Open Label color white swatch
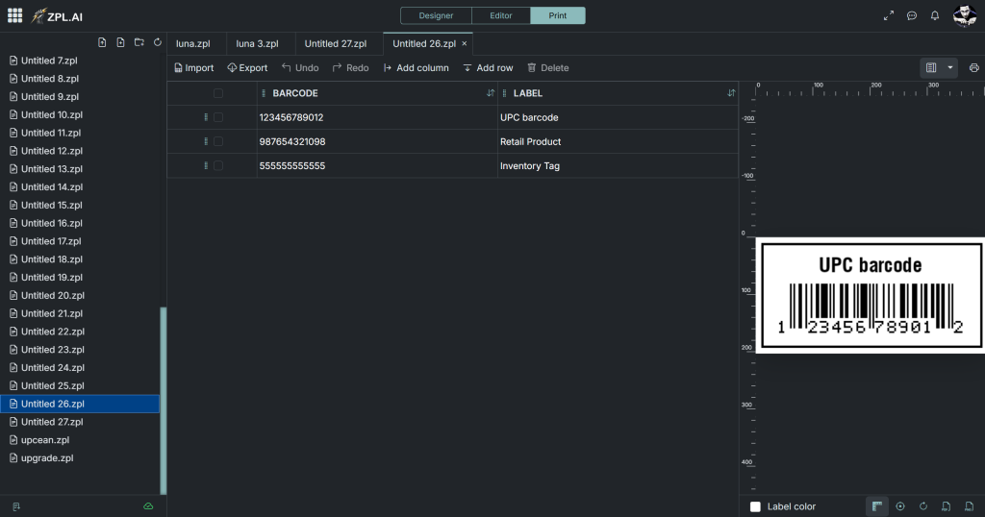 click(x=755, y=506)
